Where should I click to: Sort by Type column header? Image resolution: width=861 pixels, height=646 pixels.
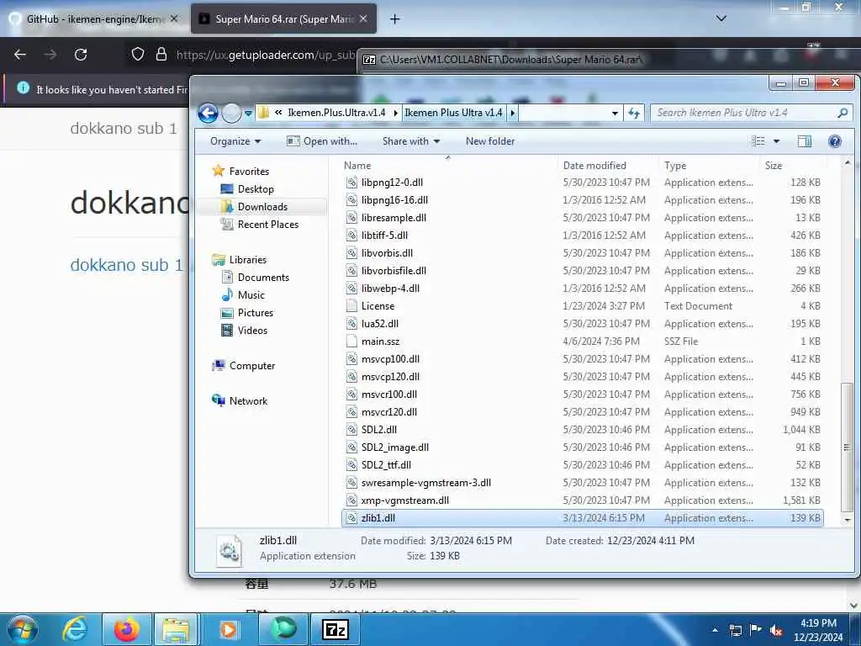click(675, 166)
